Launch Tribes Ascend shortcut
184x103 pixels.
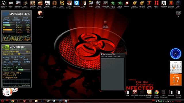pos(149,5)
